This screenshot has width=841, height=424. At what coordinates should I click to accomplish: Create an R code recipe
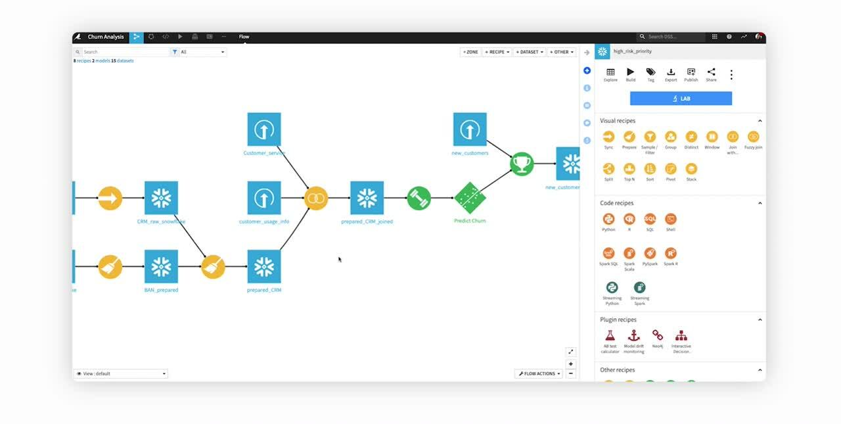629,219
